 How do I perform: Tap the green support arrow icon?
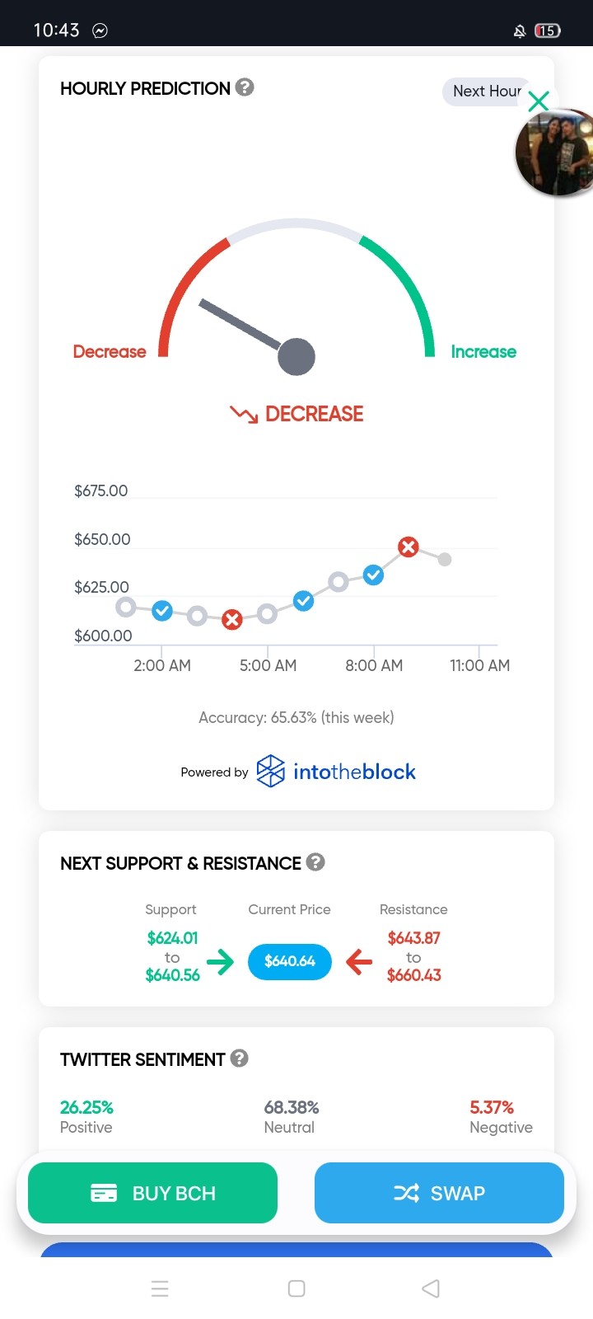coord(220,961)
